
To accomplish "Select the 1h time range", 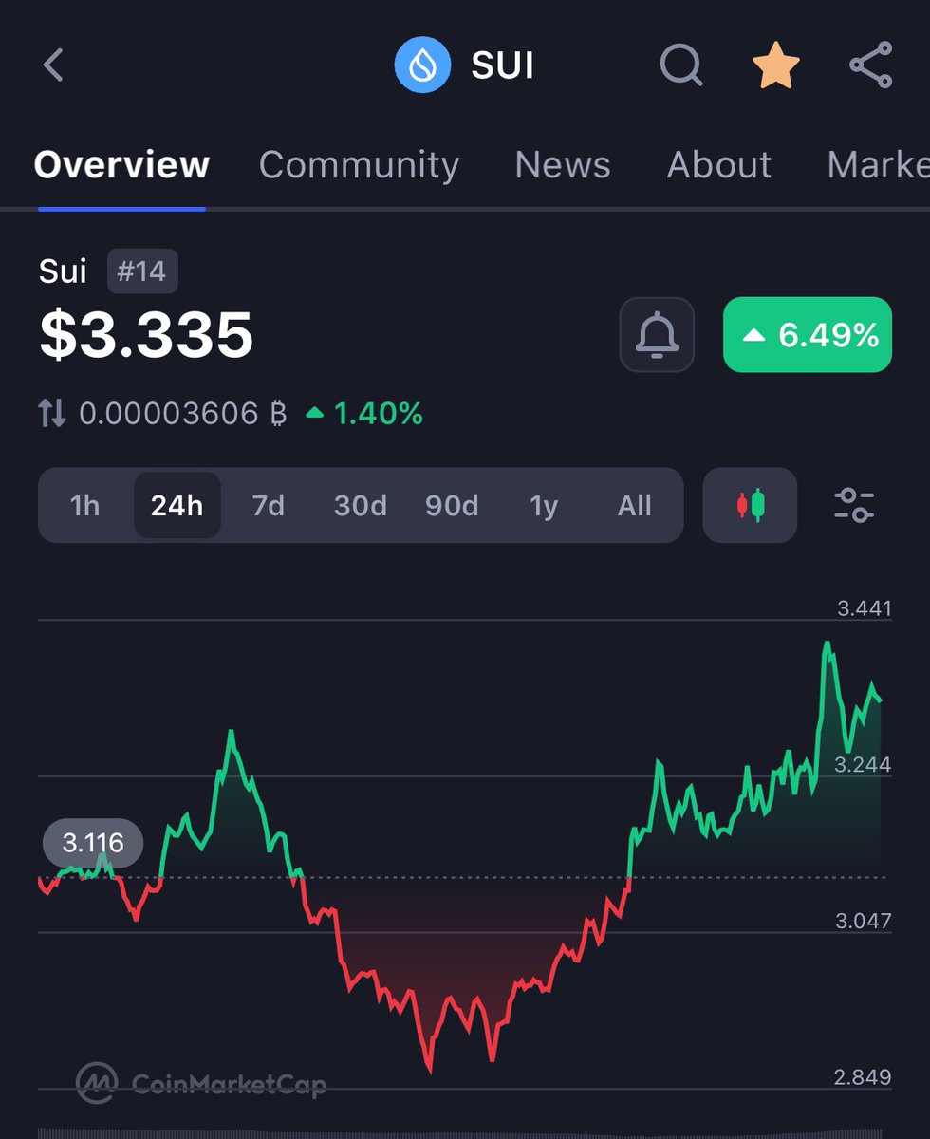I will [x=84, y=506].
